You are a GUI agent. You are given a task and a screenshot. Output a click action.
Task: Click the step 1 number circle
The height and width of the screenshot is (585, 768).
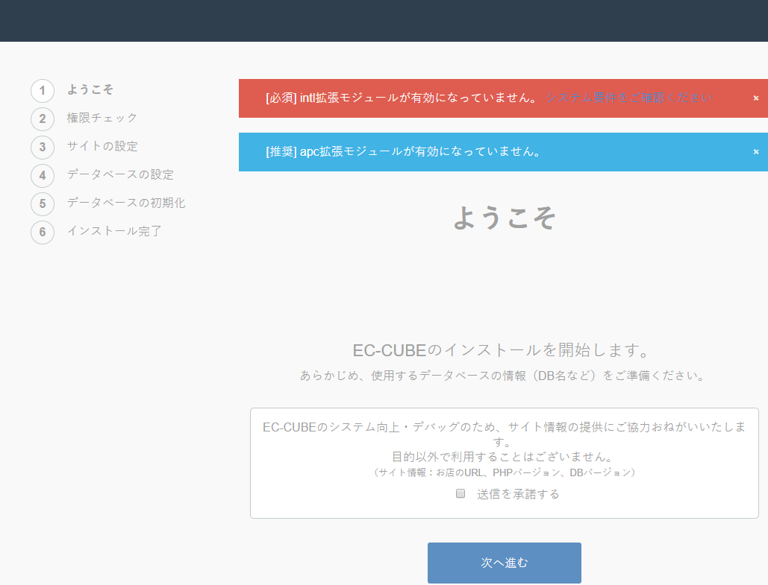43,91
